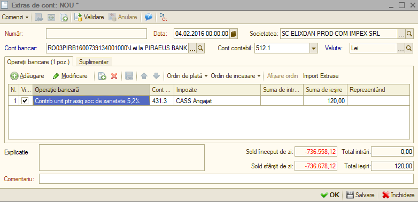Click the magnifier icon next to Cont bancar

point(200,48)
